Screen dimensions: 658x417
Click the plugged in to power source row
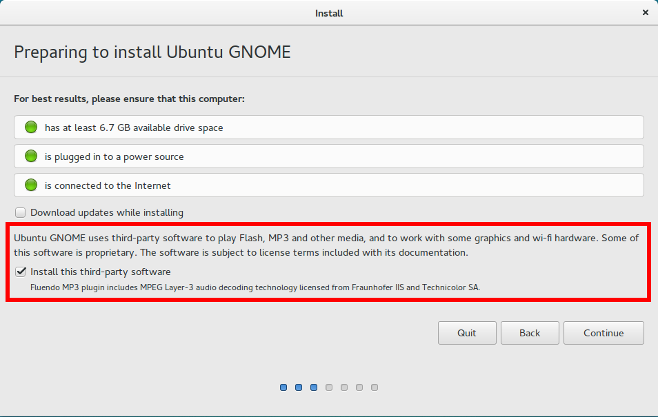point(329,156)
